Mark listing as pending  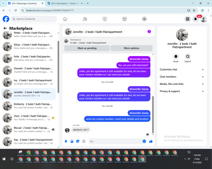(x=87, y=48)
